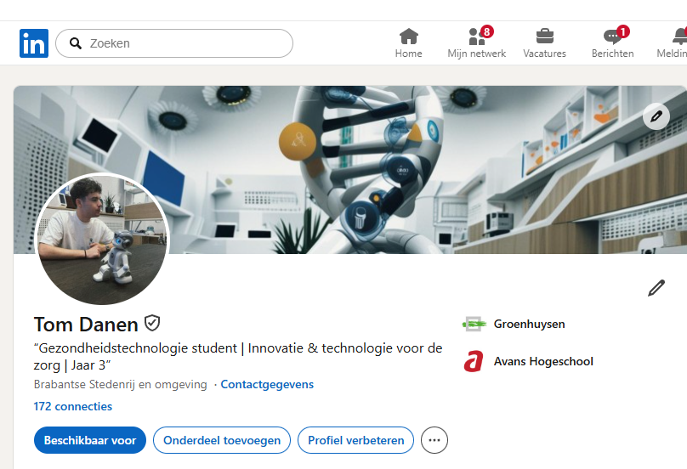Screen dimensions: 687x469
Task: Edit the banner image with pencil icon
Action: [x=656, y=116]
